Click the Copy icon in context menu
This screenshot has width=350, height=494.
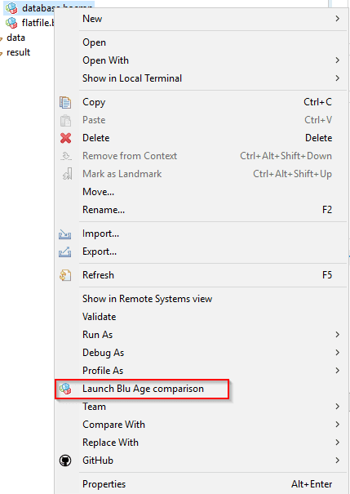[x=65, y=102]
